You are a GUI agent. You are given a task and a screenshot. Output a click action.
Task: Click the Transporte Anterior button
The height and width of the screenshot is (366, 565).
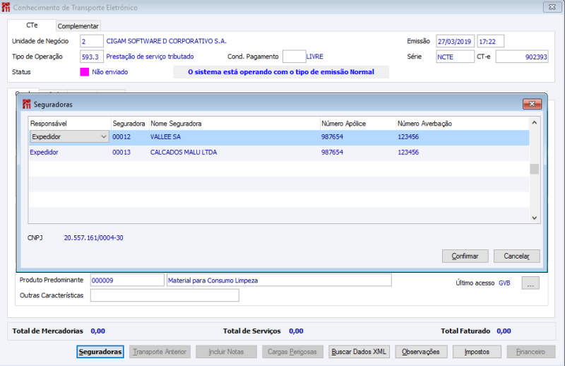(160, 352)
